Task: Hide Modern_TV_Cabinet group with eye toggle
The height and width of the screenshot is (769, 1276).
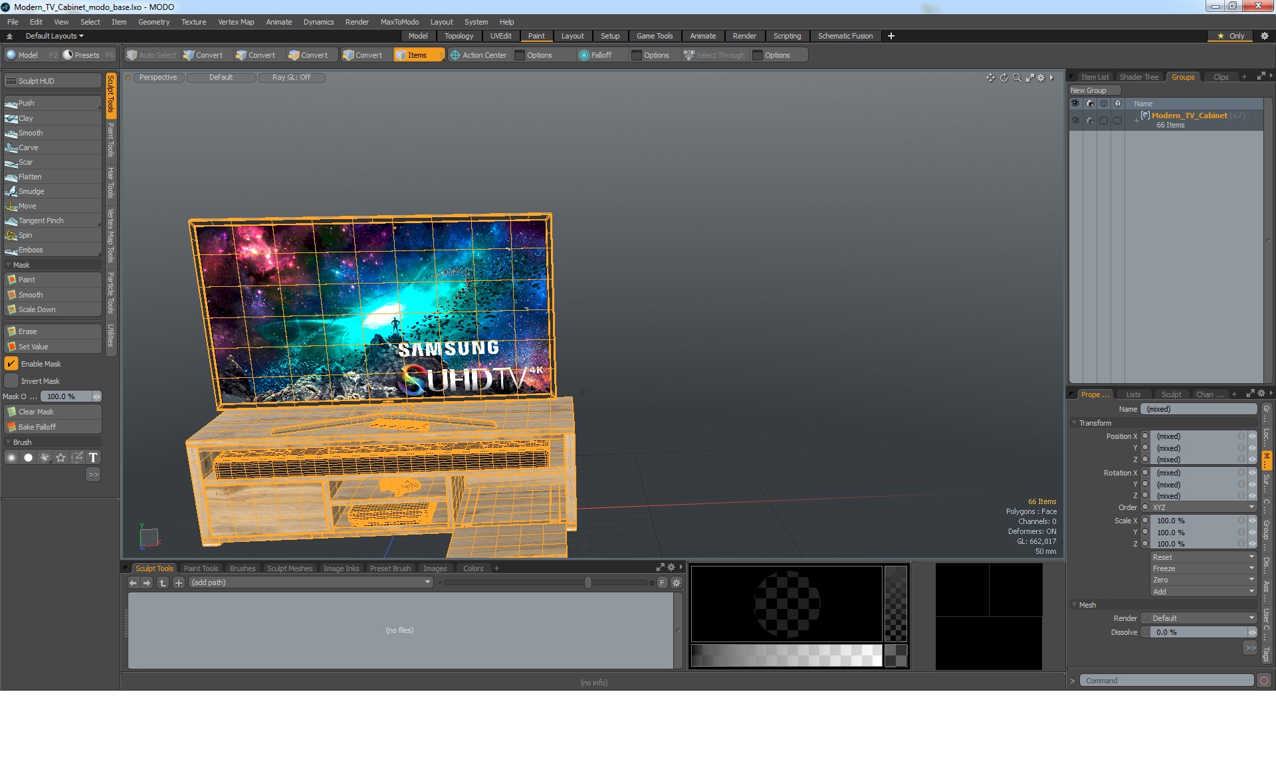Action: pyautogui.click(x=1075, y=120)
